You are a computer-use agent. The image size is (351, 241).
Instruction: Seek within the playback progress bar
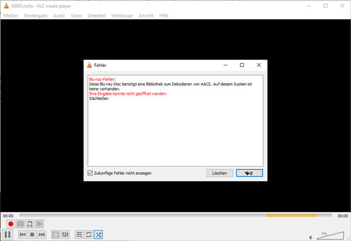pyautogui.click(x=175, y=215)
